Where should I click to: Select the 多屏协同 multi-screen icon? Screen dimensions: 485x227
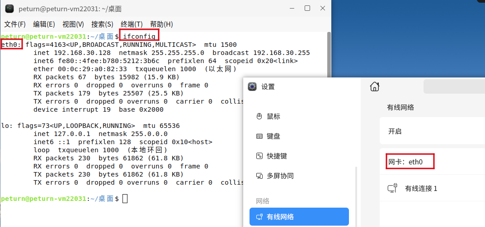(259, 176)
